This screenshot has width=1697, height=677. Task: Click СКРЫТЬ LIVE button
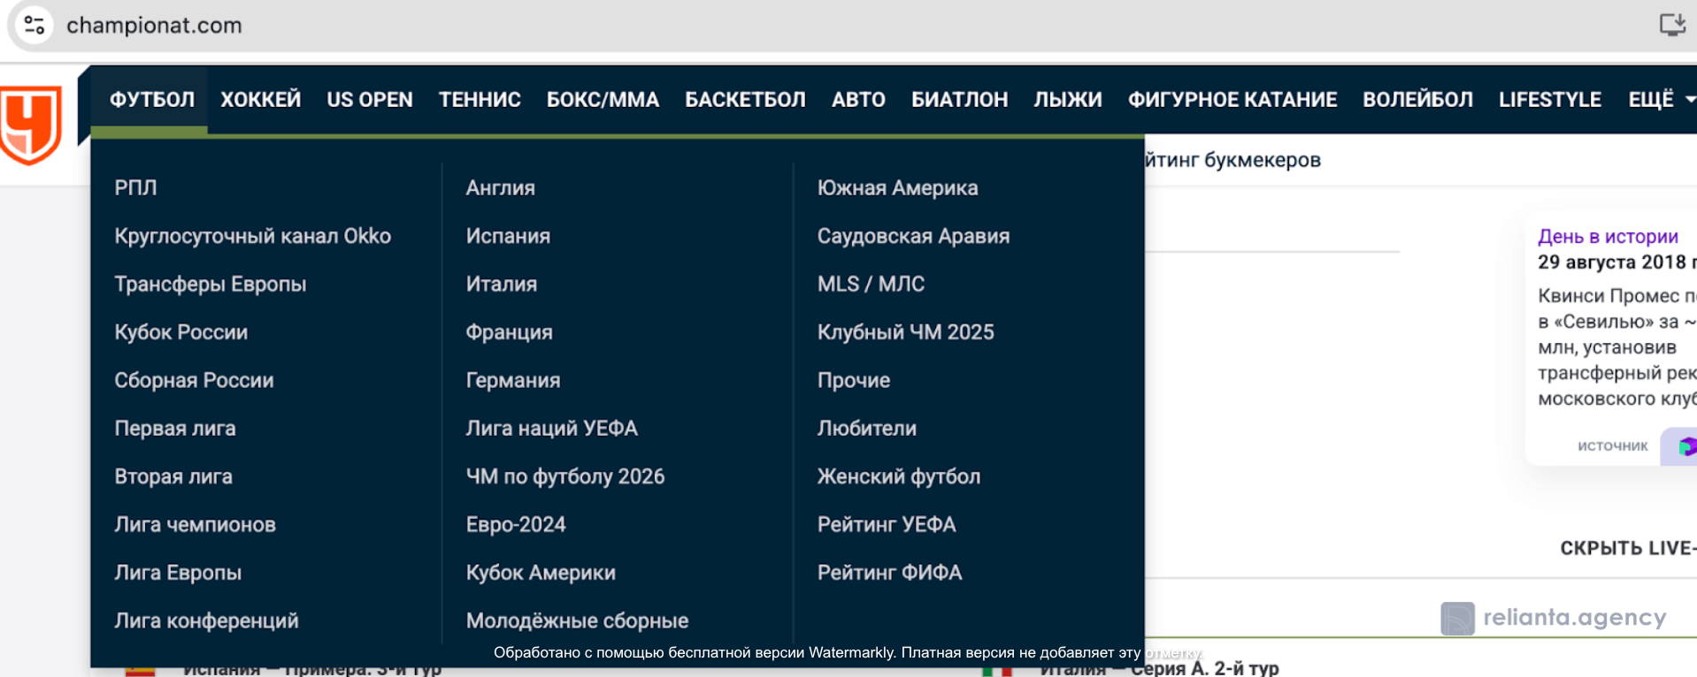(1628, 548)
